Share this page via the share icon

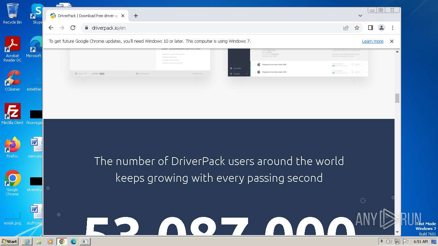tap(346, 28)
